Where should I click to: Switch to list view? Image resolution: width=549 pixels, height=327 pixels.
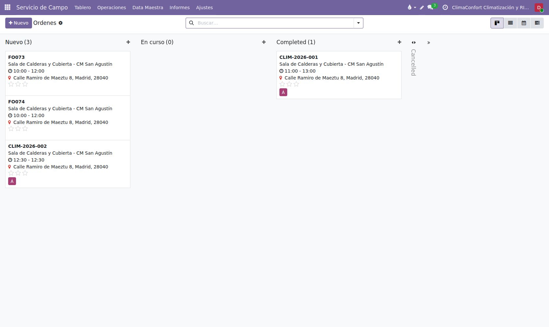[x=510, y=23]
